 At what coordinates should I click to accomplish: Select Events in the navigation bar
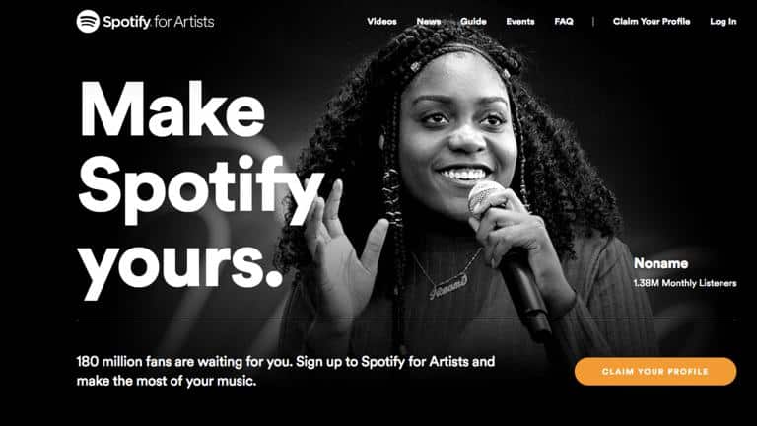(x=520, y=22)
